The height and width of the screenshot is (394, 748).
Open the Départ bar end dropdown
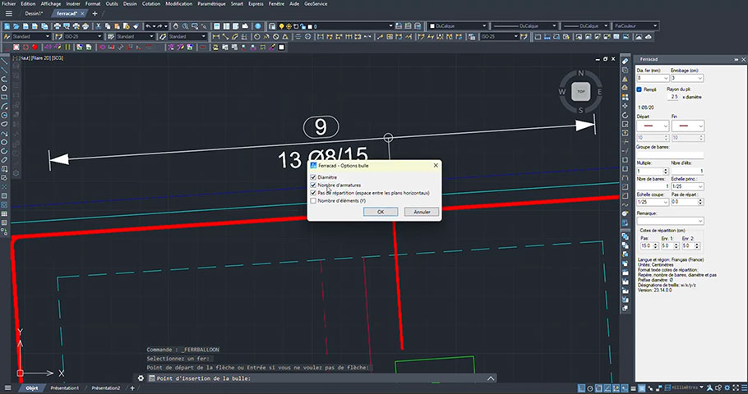653,126
